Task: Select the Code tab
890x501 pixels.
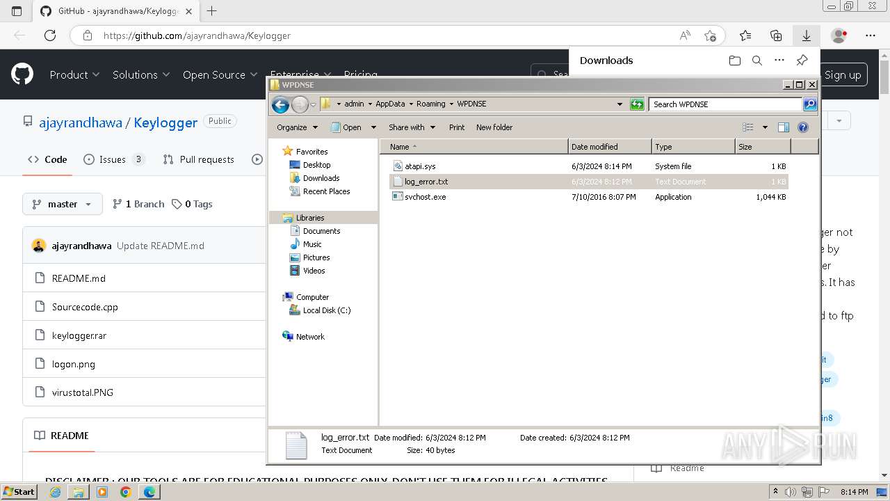Action: click(x=47, y=159)
